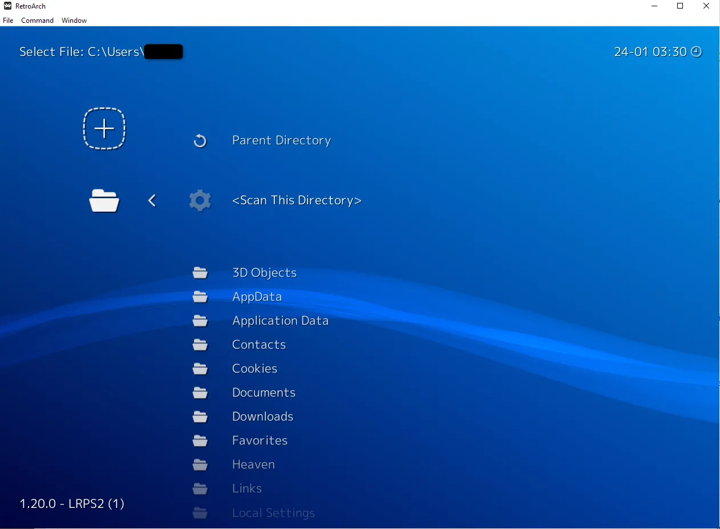
Task: Click the Select File path title
Action: point(101,52)
